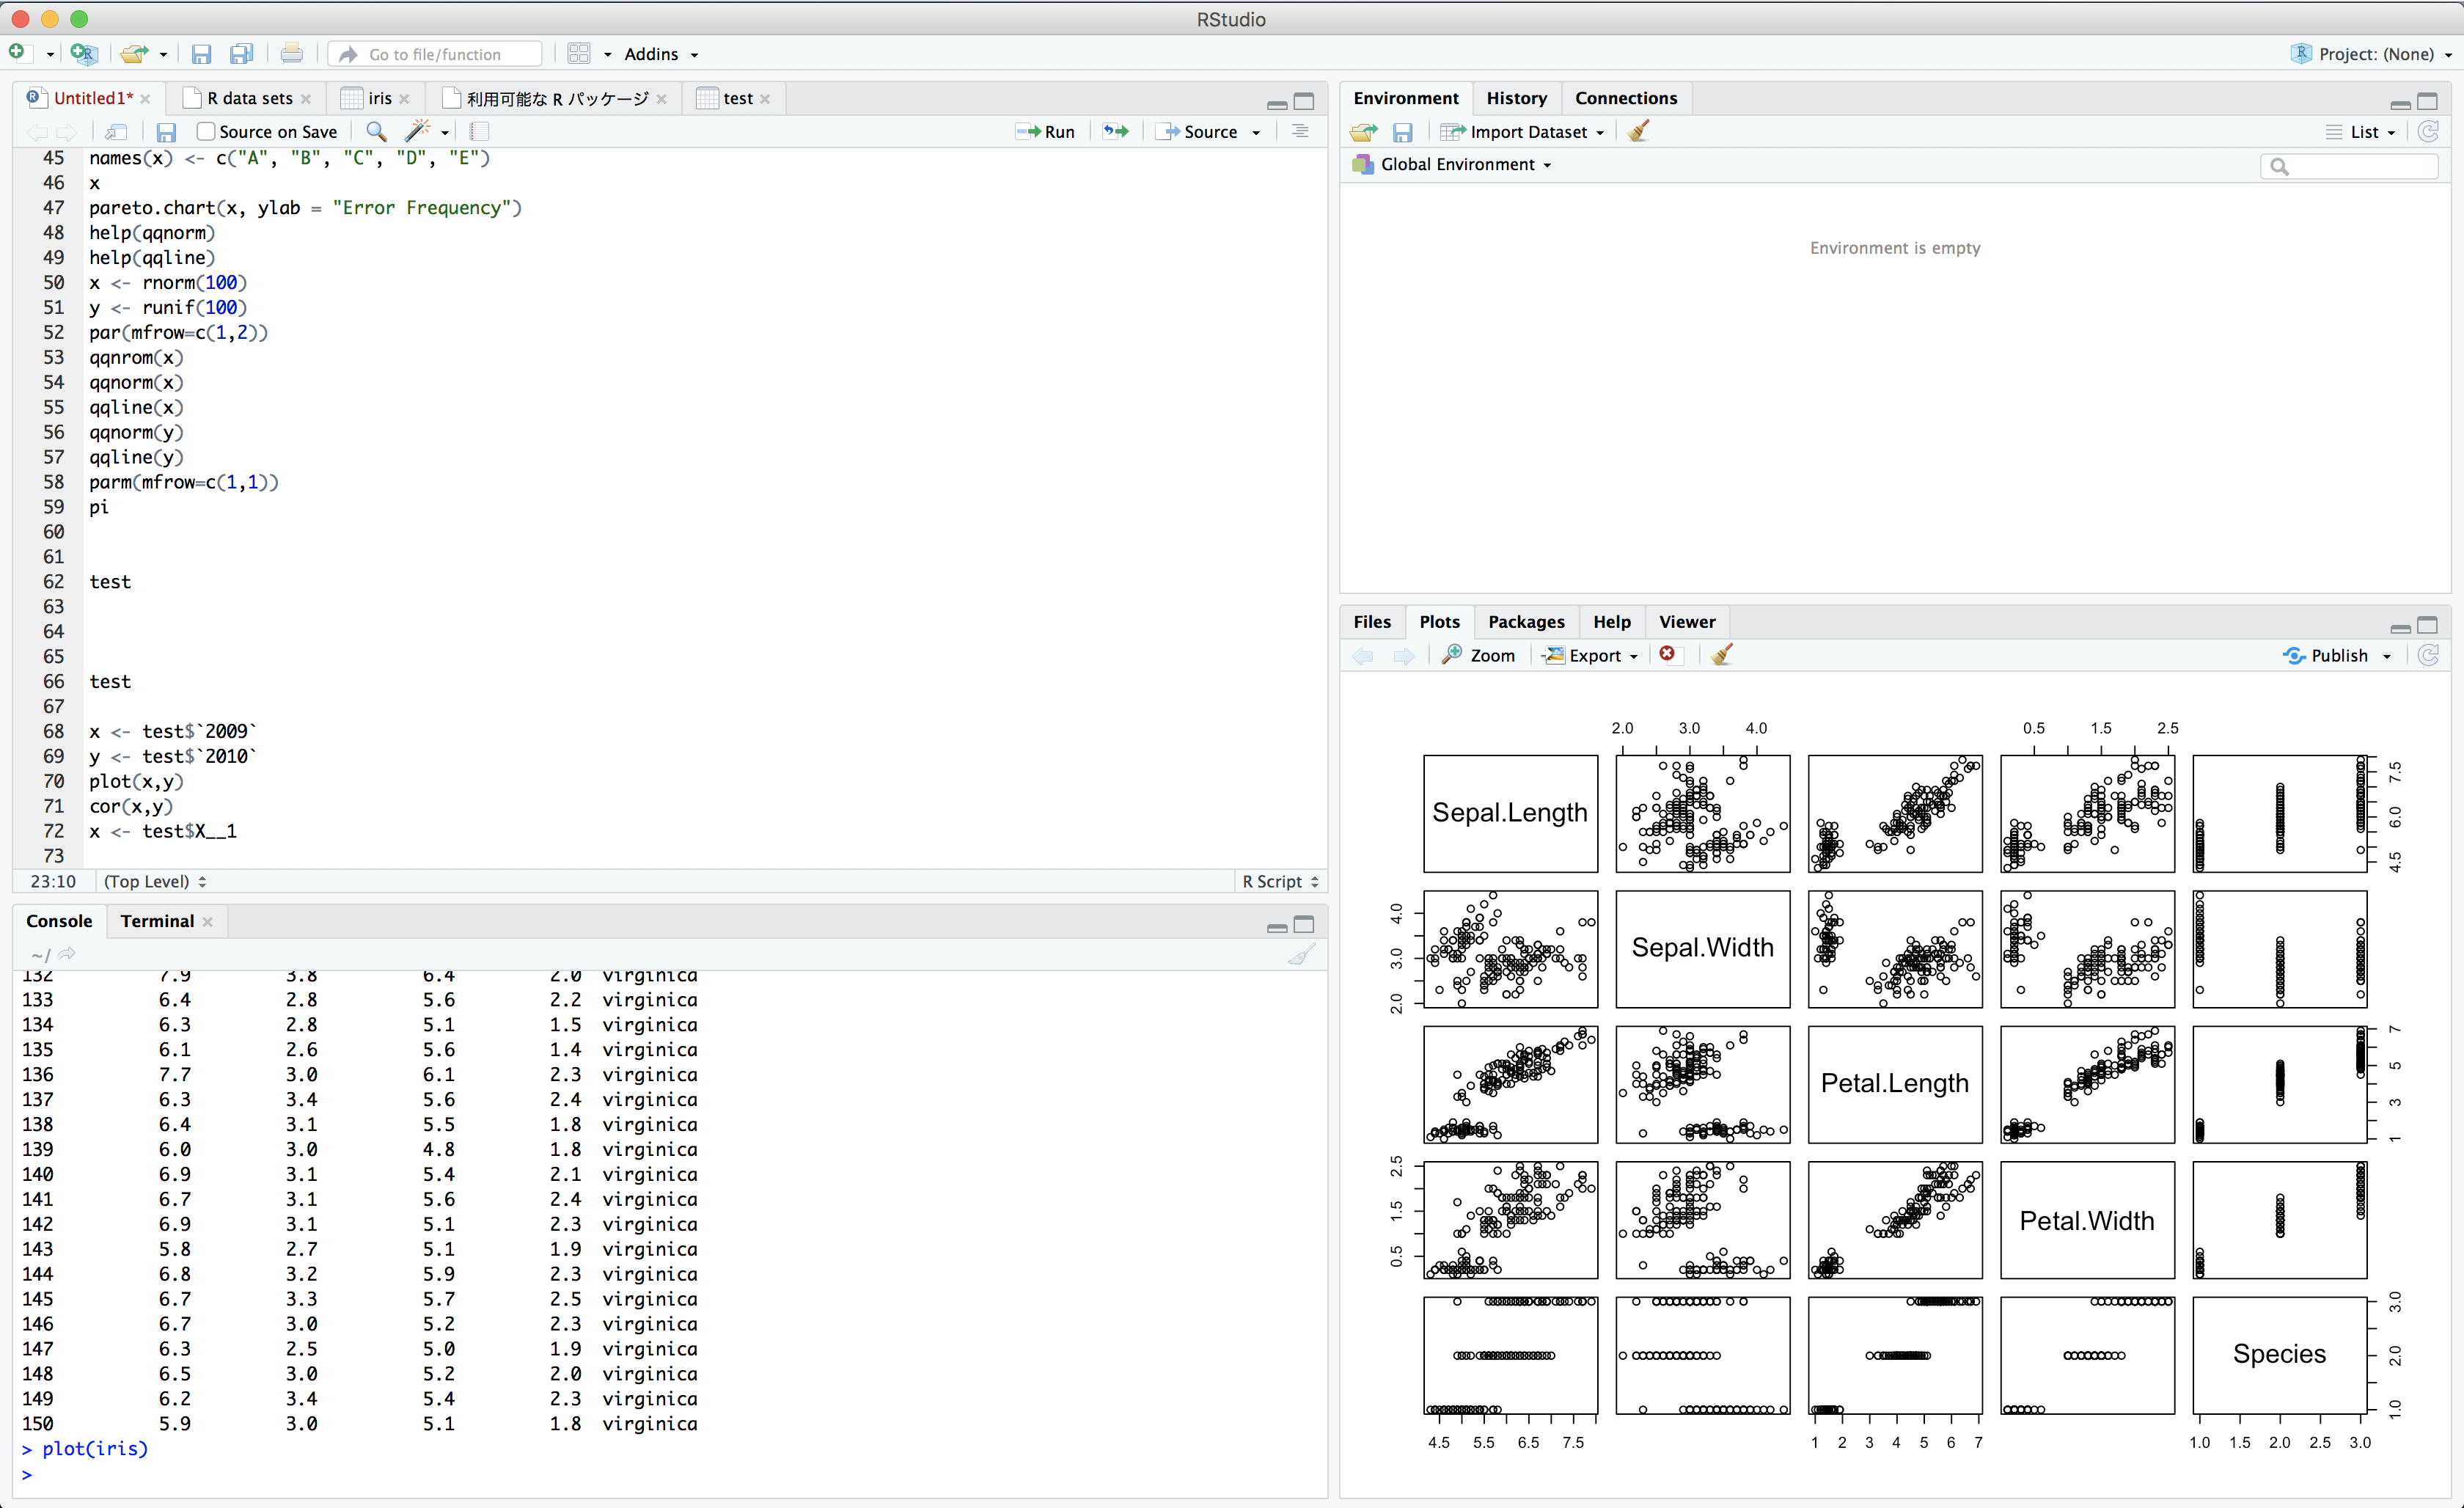Clear environment objects with broom icon
Viewport: 2464px width, 1508px height.
pyautogui.click(x=1638, y=131)
